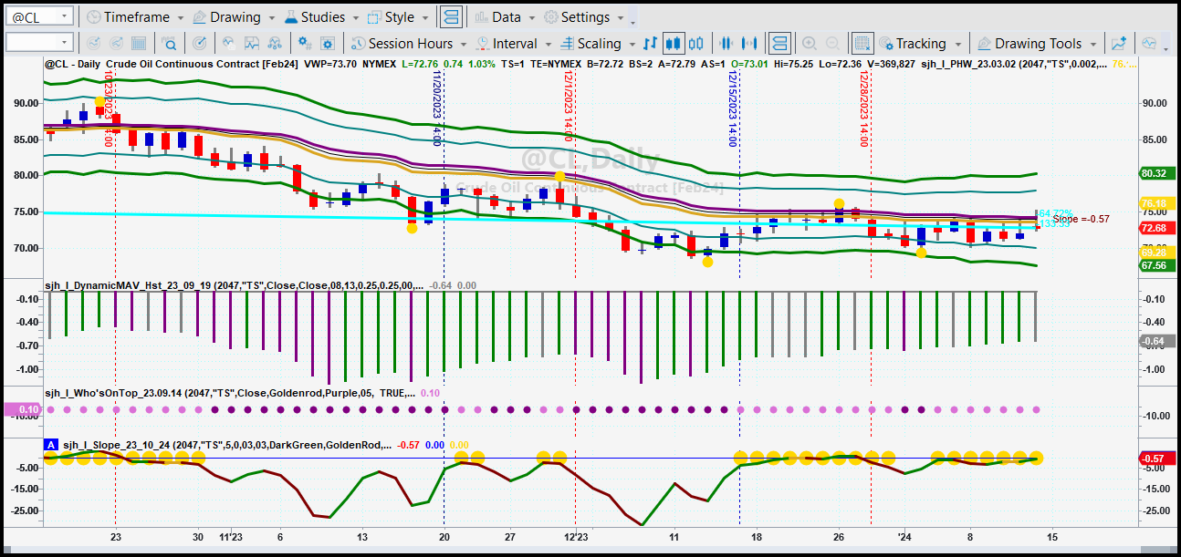The image size is (1181, 557).
Task: Click the first greyed refresh arrow icon
Action: point(92,43)
